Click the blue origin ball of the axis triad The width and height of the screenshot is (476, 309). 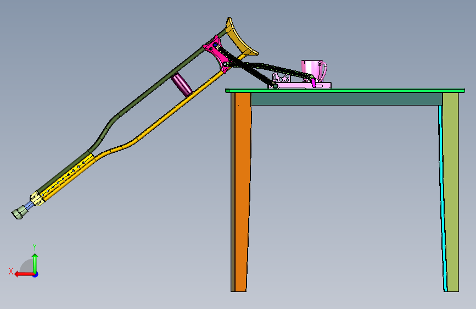click(x=36, y=274)
